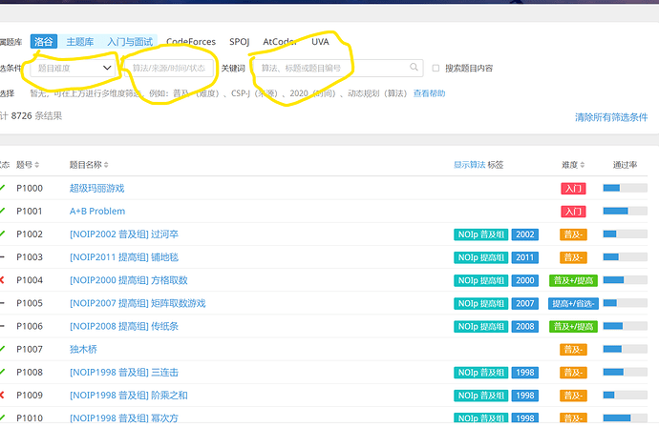Click the magnifier icon in keyword search
The height and width of the screenshot is (427, 659).
click(x=415, y=68)
